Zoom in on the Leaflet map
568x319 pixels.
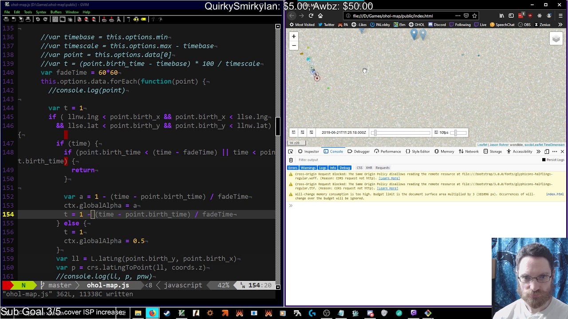(294, 36)
